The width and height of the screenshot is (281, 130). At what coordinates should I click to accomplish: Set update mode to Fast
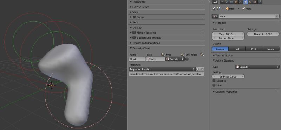click(254, 49)
